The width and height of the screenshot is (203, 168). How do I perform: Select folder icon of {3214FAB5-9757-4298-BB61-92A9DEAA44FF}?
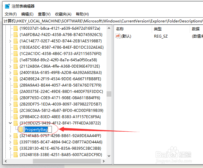coord(16,136)
